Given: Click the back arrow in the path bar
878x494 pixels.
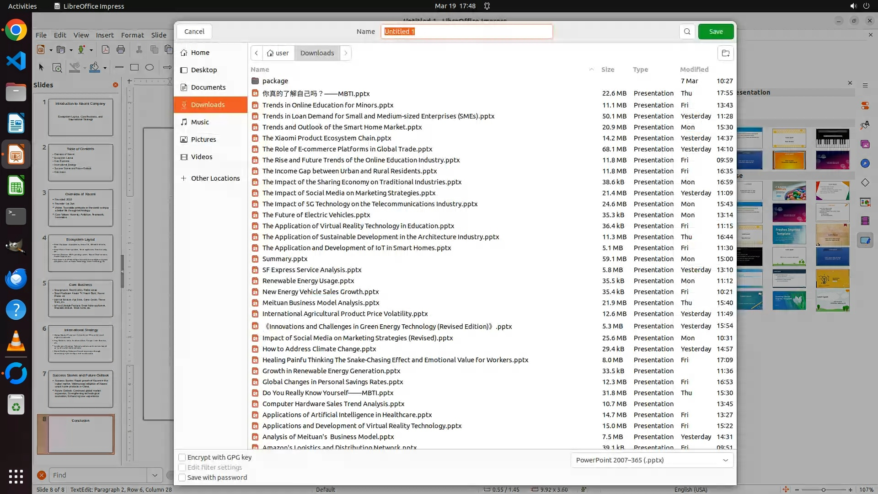Looking at the screenshot, I should (x=257, y=53).
